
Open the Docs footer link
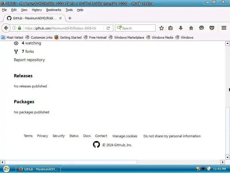click(x=87, y=136)
